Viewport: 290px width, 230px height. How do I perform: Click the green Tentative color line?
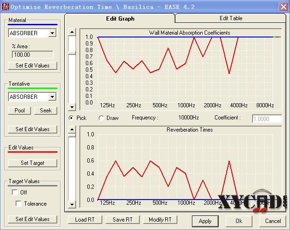pos(32,88)
